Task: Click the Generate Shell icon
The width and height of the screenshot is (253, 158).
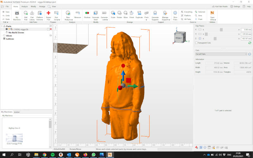Action: 96,13
